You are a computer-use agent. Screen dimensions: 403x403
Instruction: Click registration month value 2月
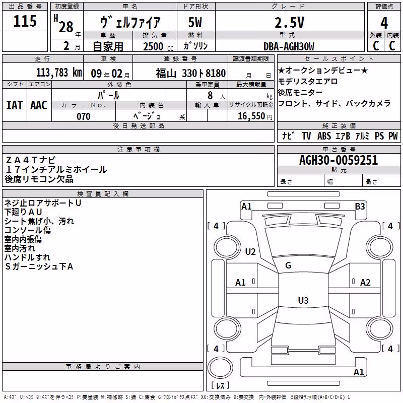tap(72, 46)
